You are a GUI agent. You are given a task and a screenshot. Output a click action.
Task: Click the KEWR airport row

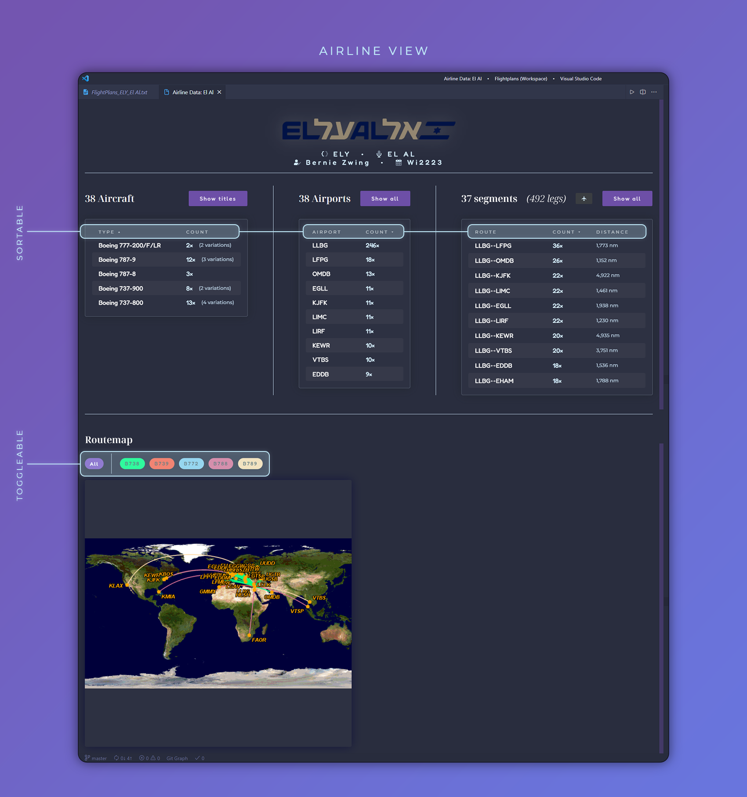[354, 346]
